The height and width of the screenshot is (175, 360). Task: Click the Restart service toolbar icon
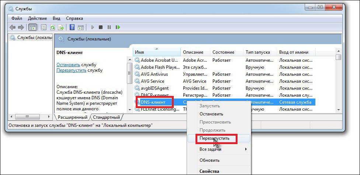point(118,27)
